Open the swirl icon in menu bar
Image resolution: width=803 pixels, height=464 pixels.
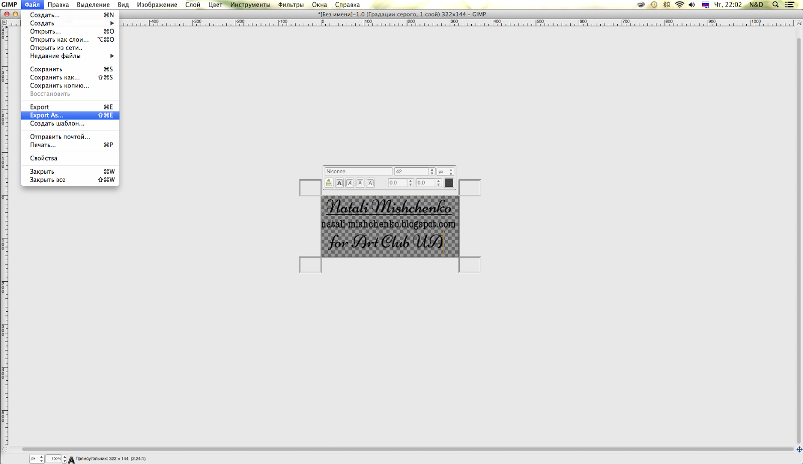(641, 5)
